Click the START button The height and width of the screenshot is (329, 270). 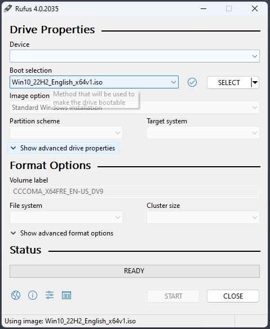click(173, 296)
